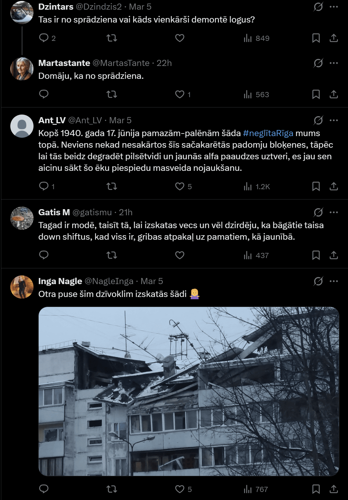Open the damaged building photo
This screenshot has height=500, width=348.
pos(189,391)
